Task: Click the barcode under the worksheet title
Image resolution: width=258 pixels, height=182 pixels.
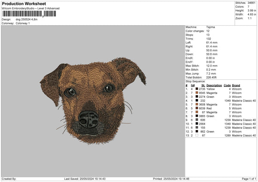Action: 29,14
